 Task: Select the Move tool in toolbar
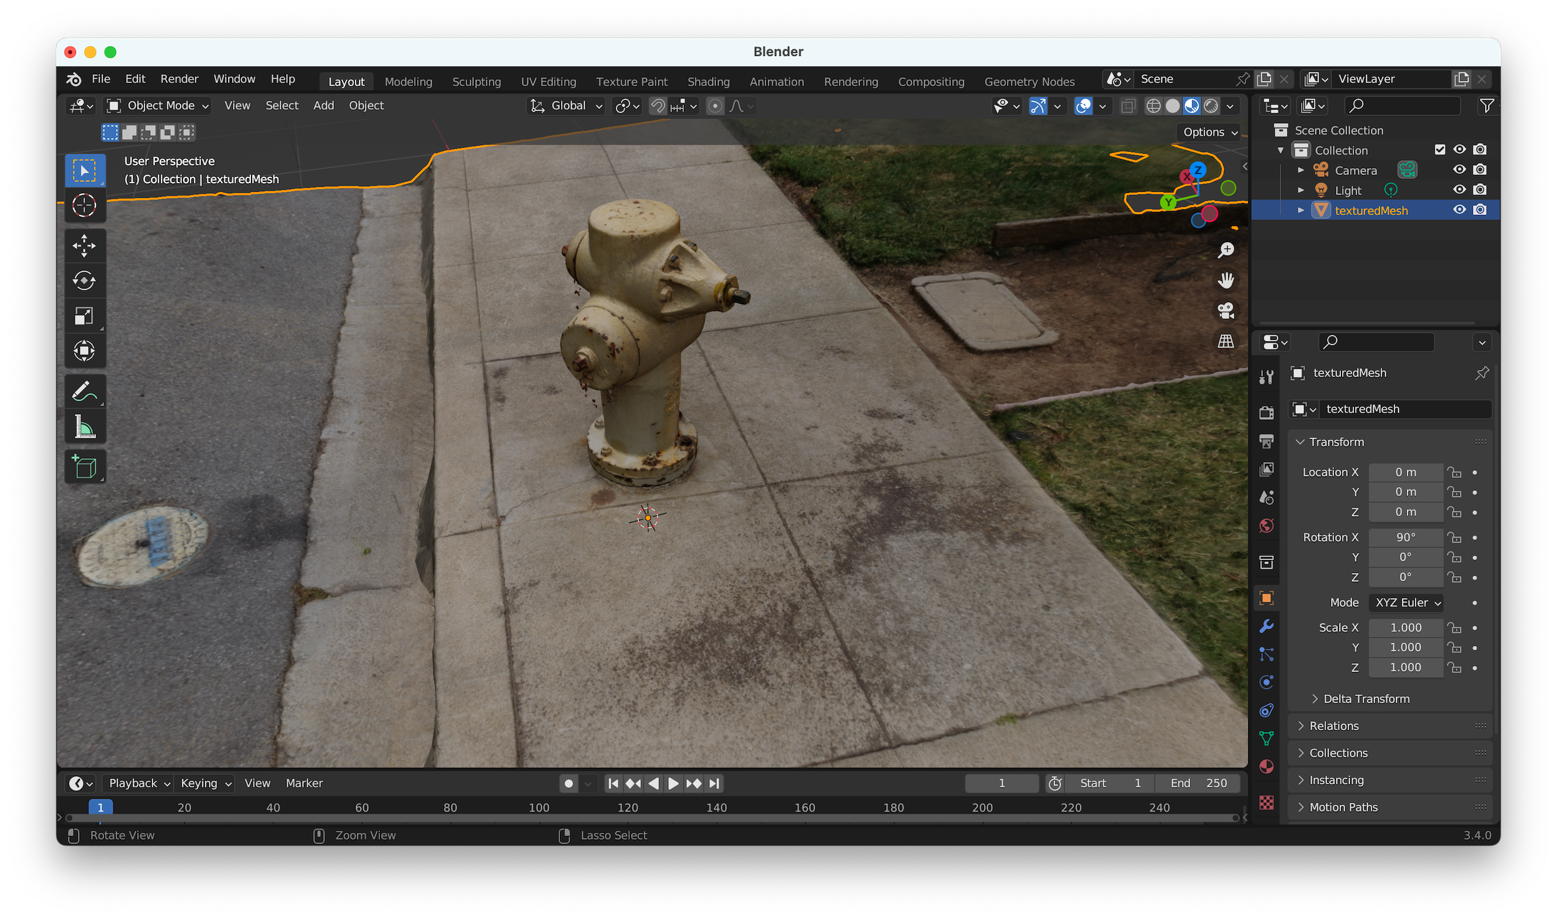click(84, 246)
